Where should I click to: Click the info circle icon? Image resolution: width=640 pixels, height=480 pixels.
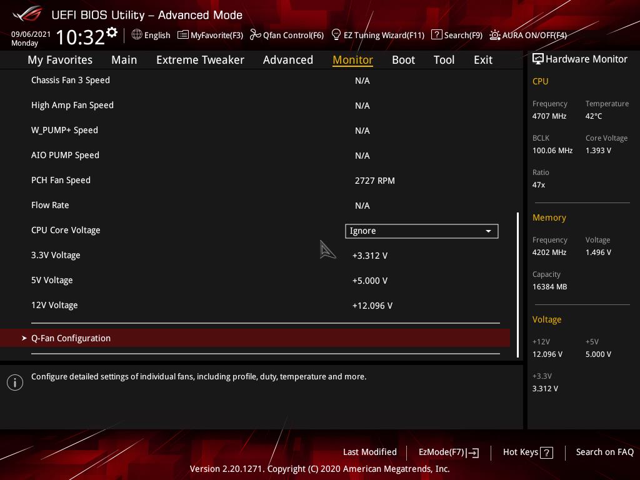15,382
